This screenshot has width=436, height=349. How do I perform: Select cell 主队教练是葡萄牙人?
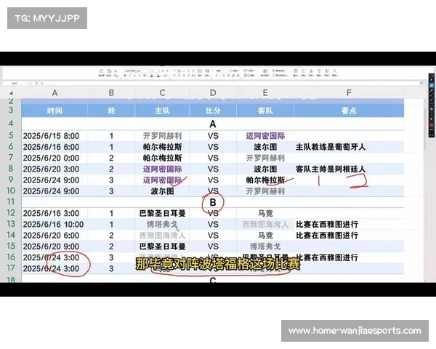(349, 147)
